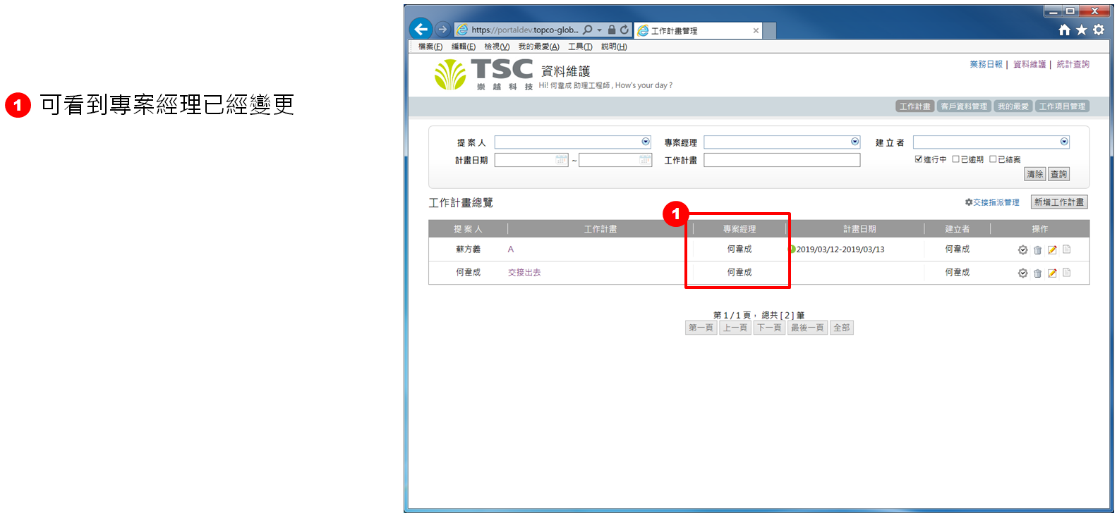This screenshot has height=518, width=1117.
Task: Expand the 建立者 dropdown
Action: tap(1064, 142)
